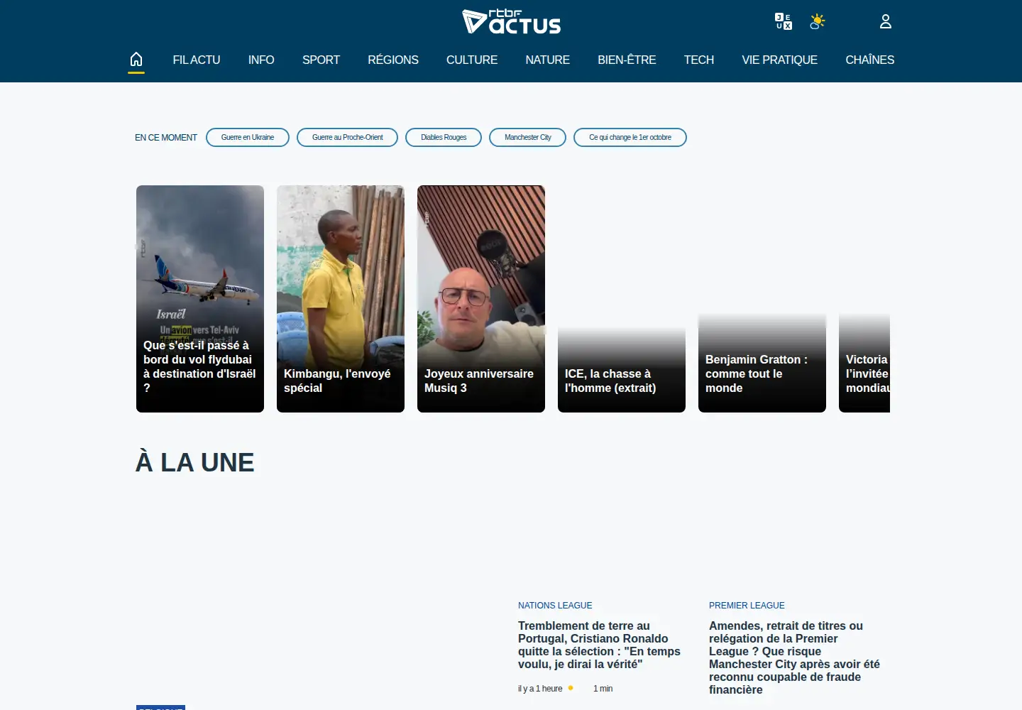The image size is (1022, 710).
Task: Open the NATIONS LEAGUE category label
Action: coord(555,606)
